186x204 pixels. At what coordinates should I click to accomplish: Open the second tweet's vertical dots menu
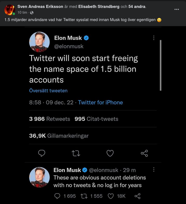(154, 169)
